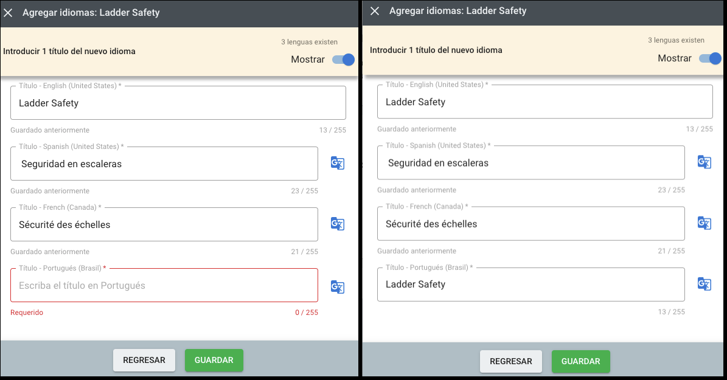This screenshot has width=727, height=380.
Task: Click translate icon beside French title in right dialog
Action: click(x=704, y=223)
